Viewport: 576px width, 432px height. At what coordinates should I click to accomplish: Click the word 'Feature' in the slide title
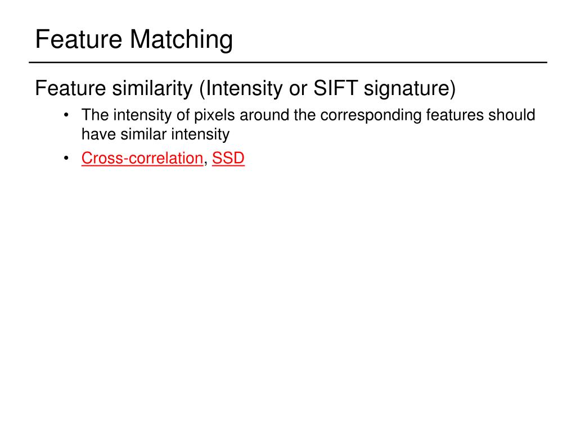(x=79, y=39)
